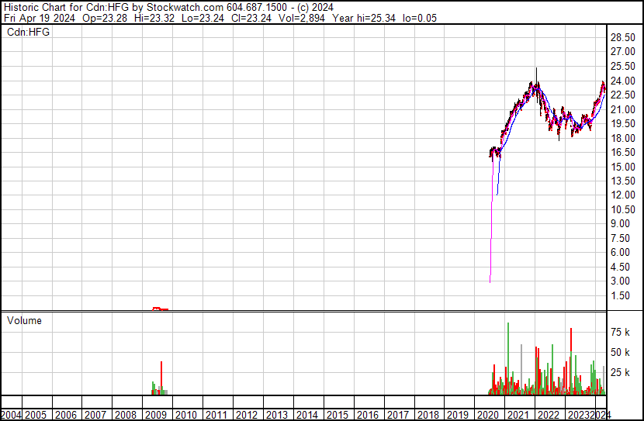Click the 2022 year marker
Image resolution: width=644 pixels, height=421 pixels.
coord(547,415)
